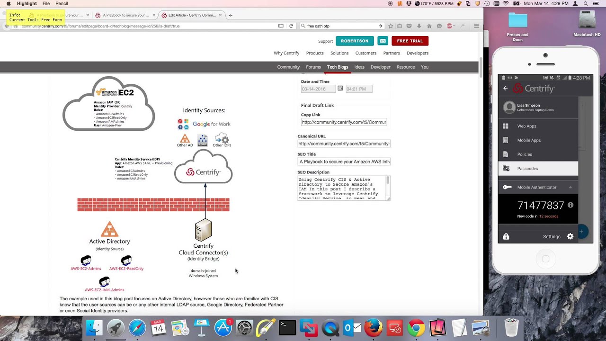Click the Firefox home icon
This screenshot has width=606, height=341.
click(x=429, y=26)
